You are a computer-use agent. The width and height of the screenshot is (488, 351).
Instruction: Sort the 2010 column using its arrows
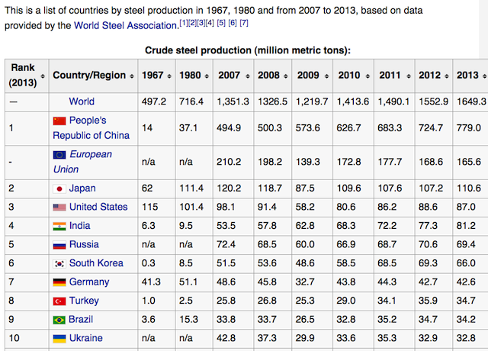pyautogui.click(x=368, y=76)
